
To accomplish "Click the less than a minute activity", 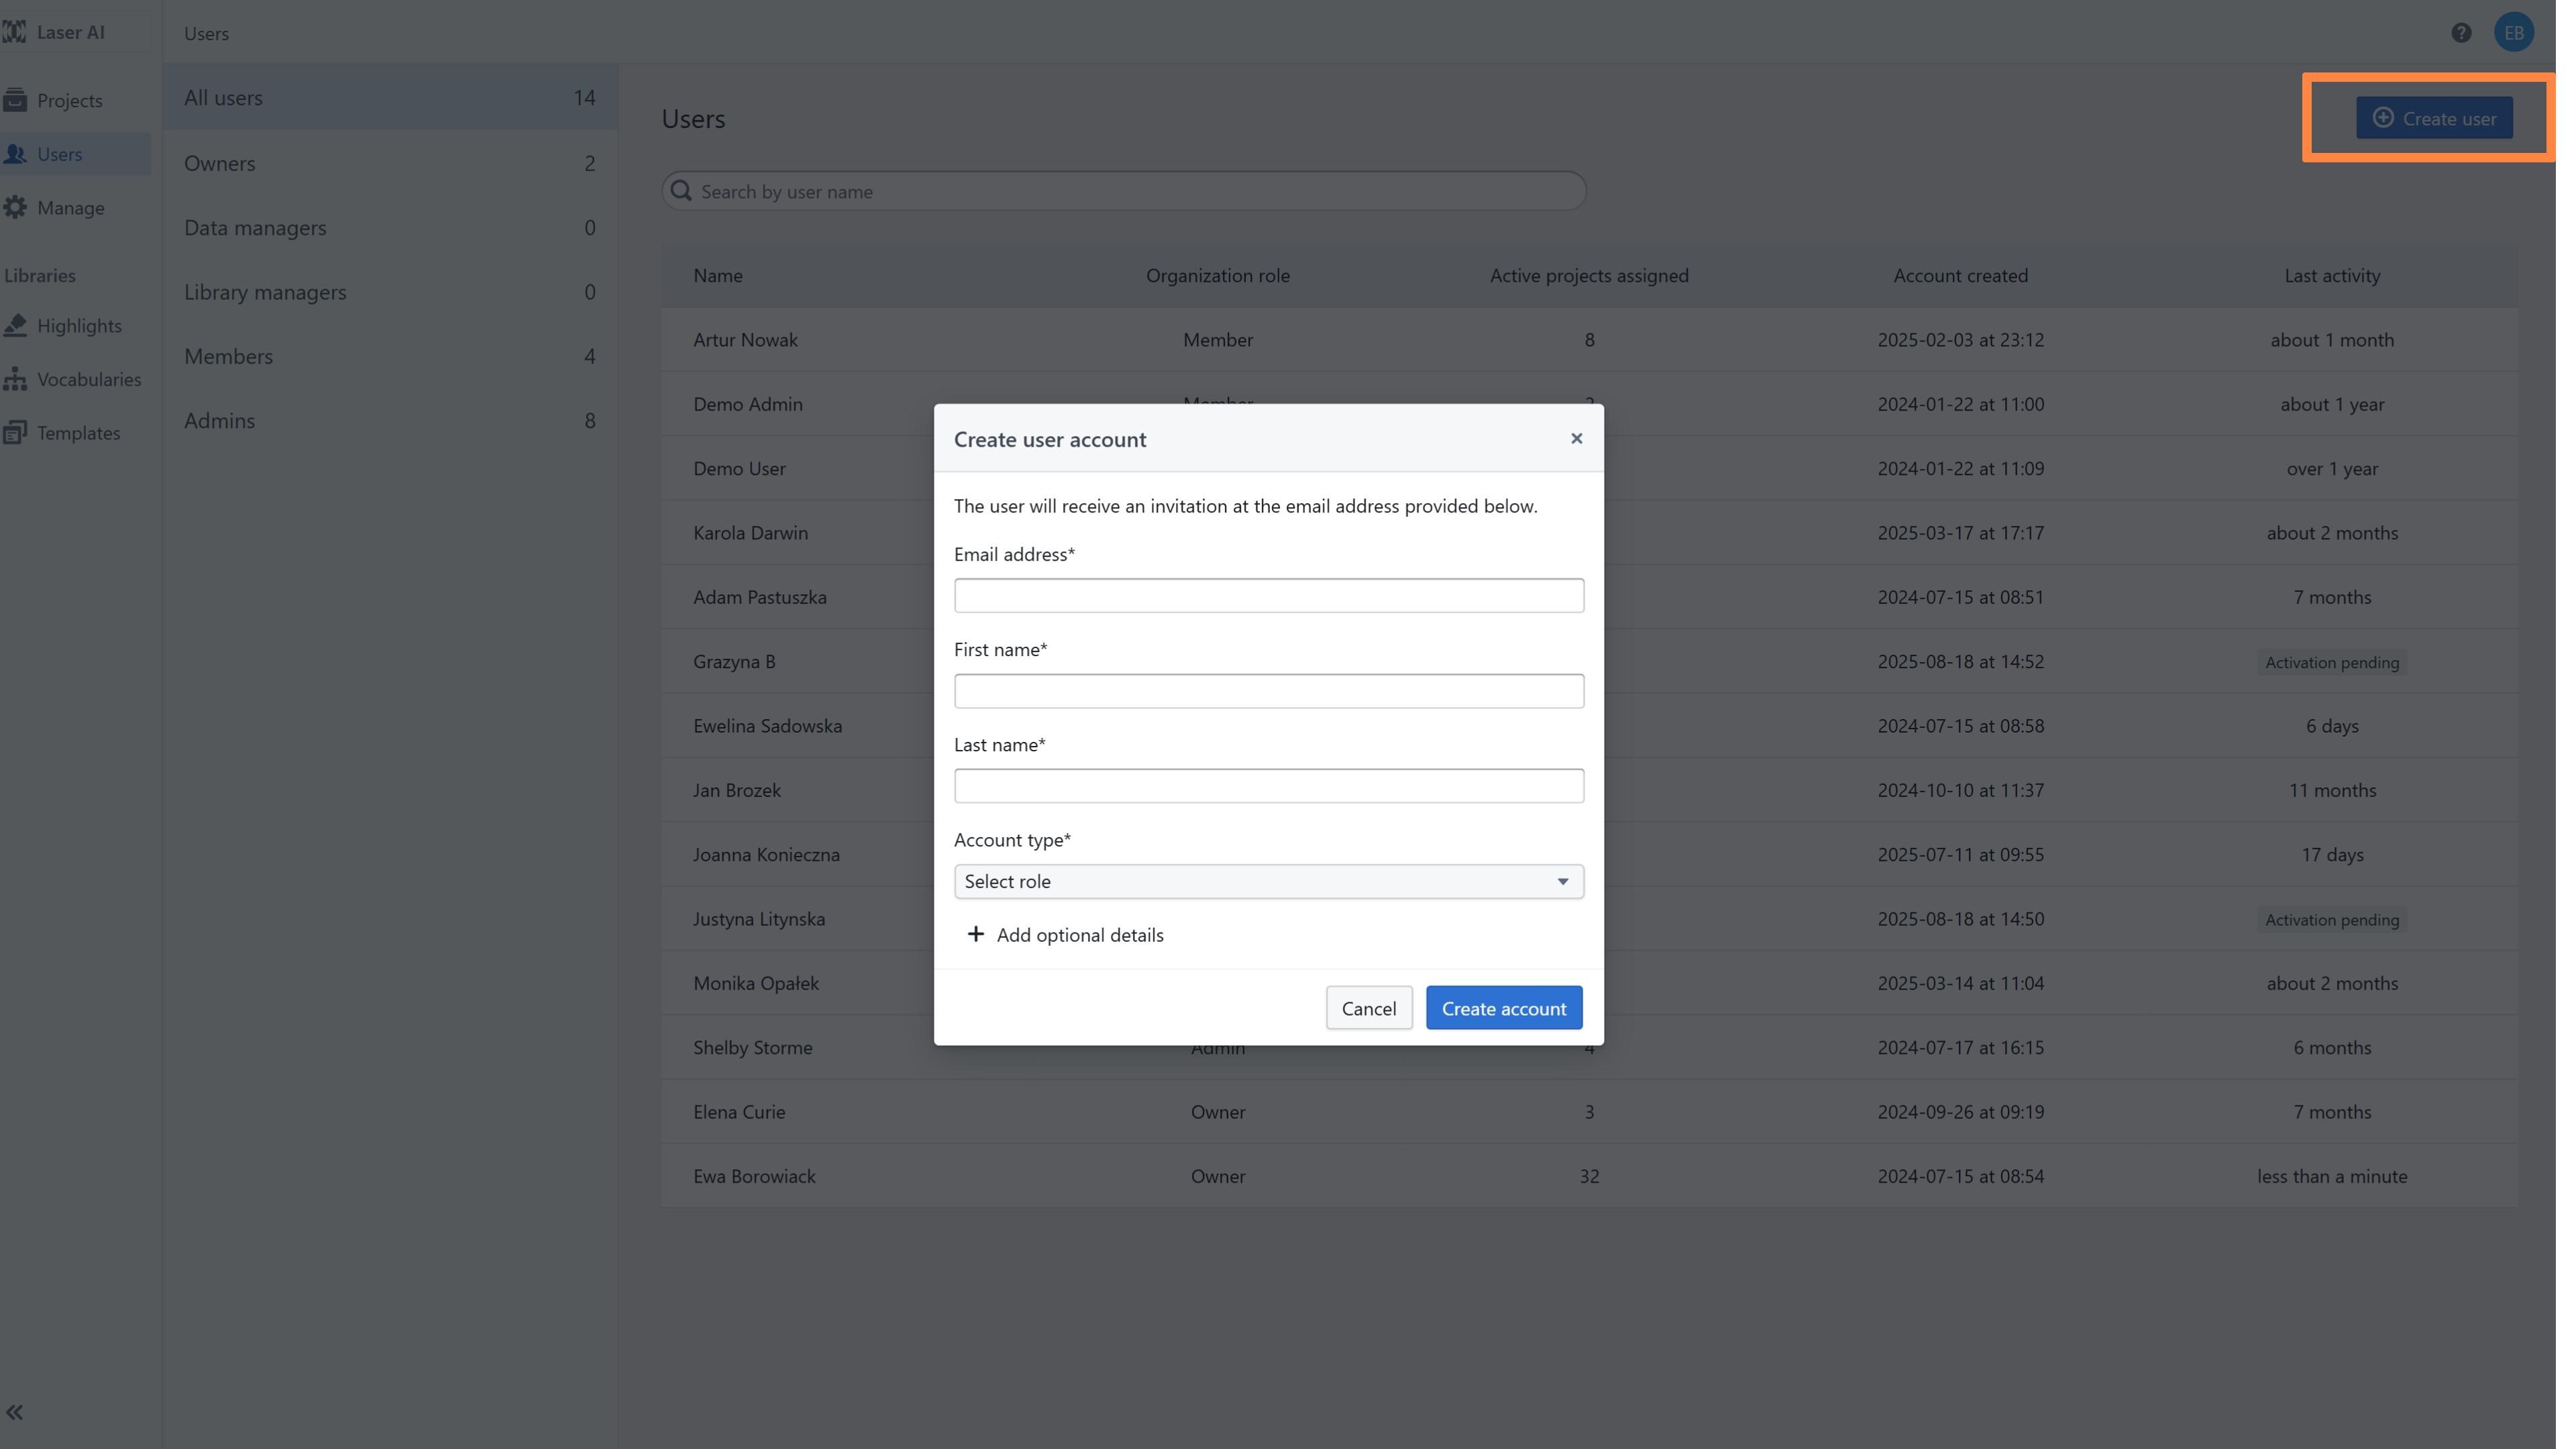I will [x=2331, y=1176].
